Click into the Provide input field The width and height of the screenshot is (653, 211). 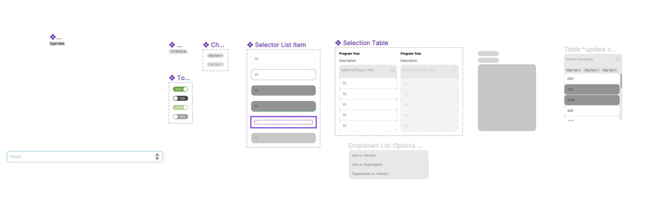[79, 157]
